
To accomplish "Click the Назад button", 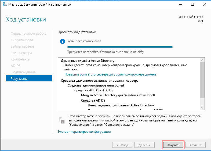I will [x=122, y=145].
